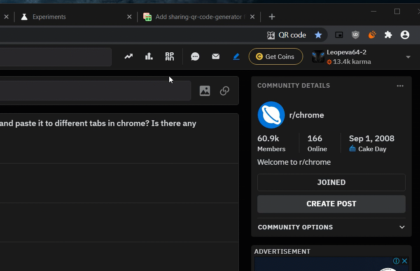Open the Chrome profile avatar menu

(405, 35)
